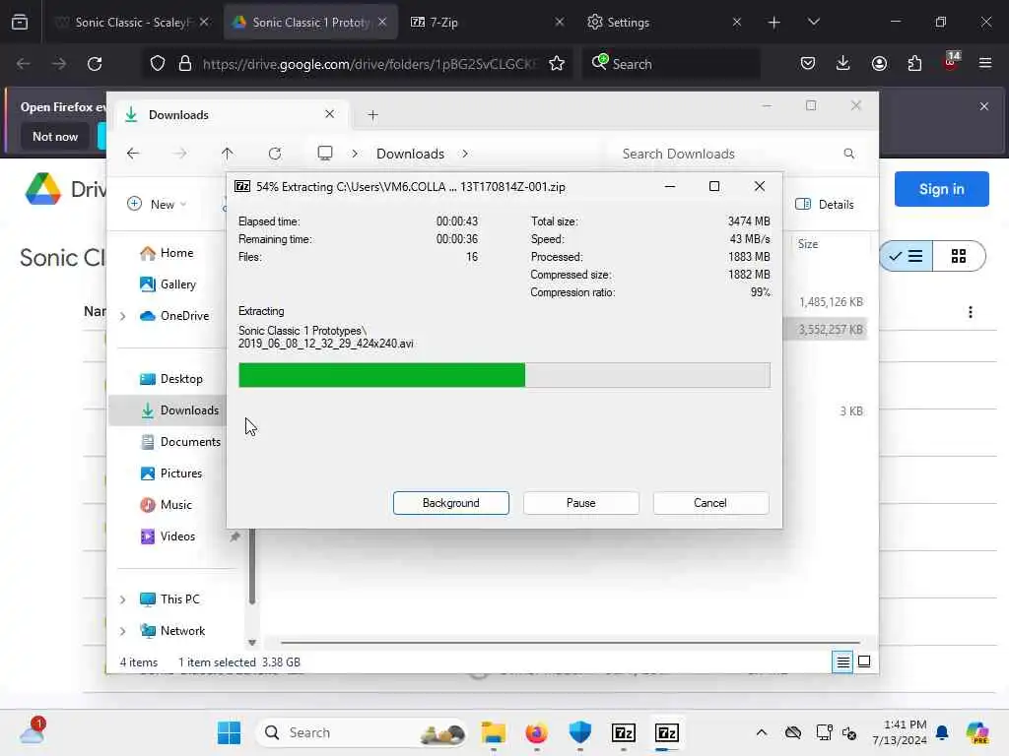Click the sidebar vertical scrollbar
Screen dimensions: 1009x756
point(251,566)
